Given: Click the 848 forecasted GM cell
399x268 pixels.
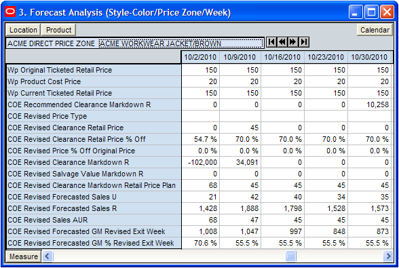Looking at the screenshot, I should (x=326, y=231).
